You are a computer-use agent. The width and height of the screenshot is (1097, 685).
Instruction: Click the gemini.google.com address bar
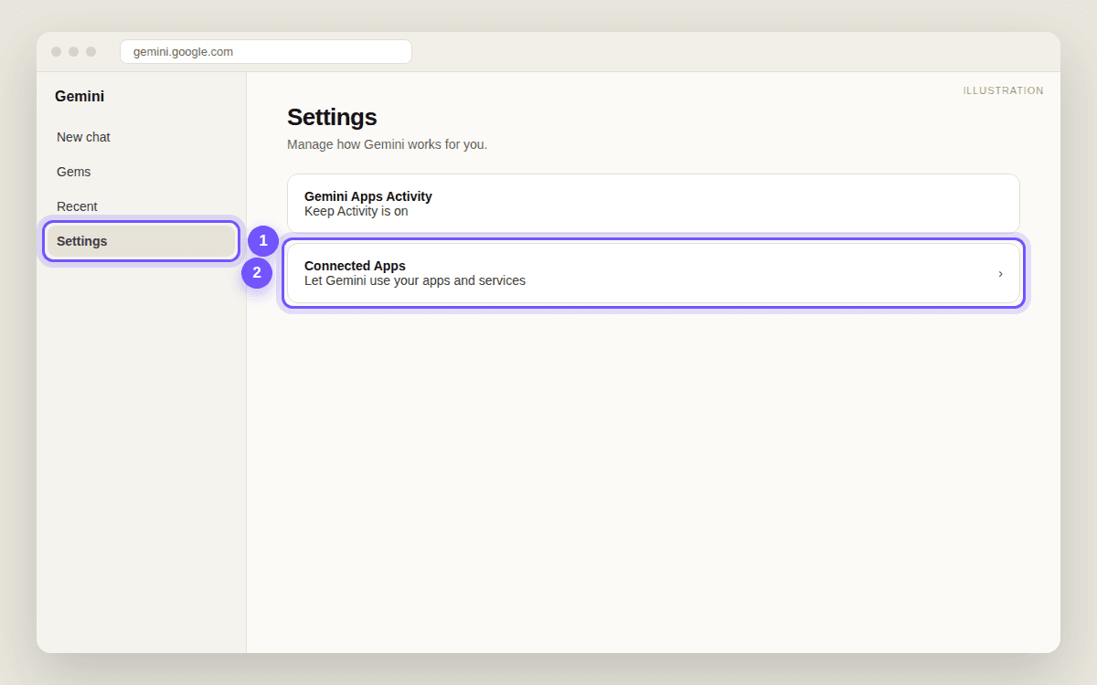(x=265, y=52)
